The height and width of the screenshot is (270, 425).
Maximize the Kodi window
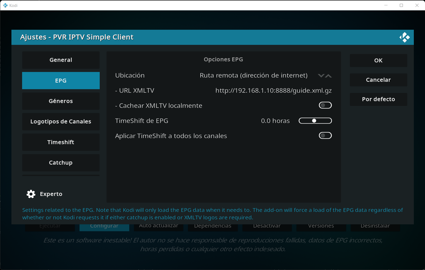tap(401, 5)
